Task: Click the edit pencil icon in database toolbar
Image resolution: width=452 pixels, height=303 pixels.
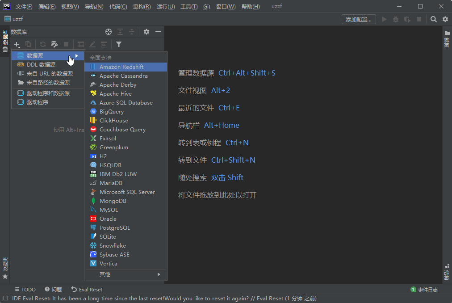Action: pyautogui.click(x=92, y=44)
